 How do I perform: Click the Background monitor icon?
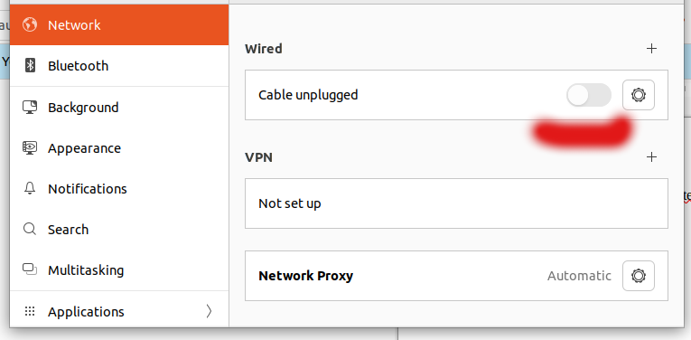30,108
